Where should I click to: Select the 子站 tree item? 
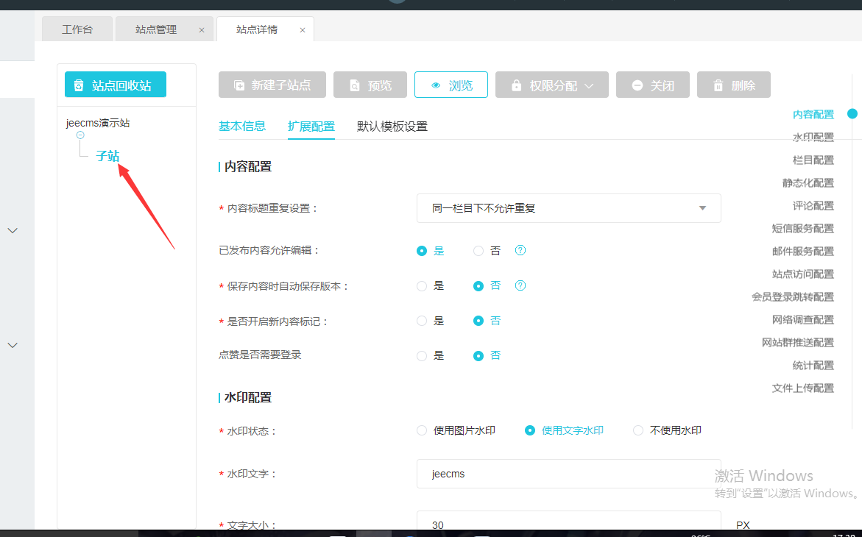pos(107,156)
